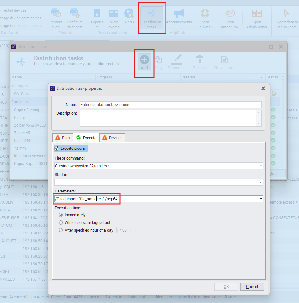This screenshot has width=299, height=303.
Task: Click browse ellipsis button for File or command
Action: pyautogui.click(x=255, y=166)
